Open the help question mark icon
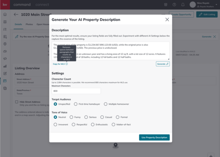Viewport: 220px width, 157px height. click(x=174, y=5)
